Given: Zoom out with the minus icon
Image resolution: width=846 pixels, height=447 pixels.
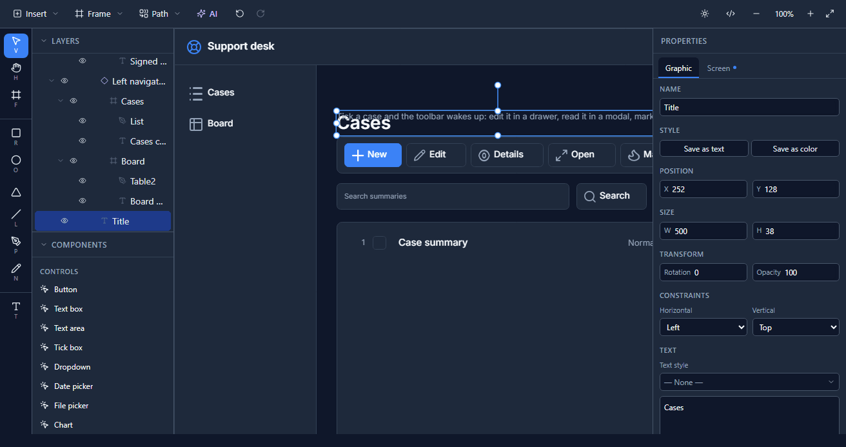Looking at the screenshot, I should (x=756, y=14).
